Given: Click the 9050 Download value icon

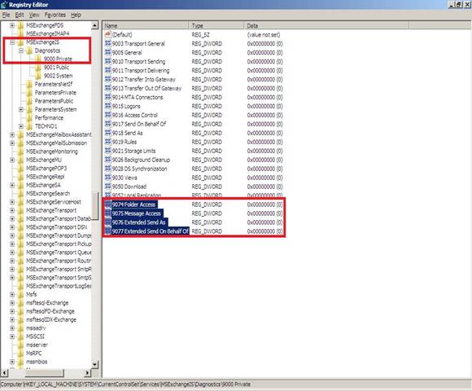Looking at the screenshot, I should tap(107, 187).
